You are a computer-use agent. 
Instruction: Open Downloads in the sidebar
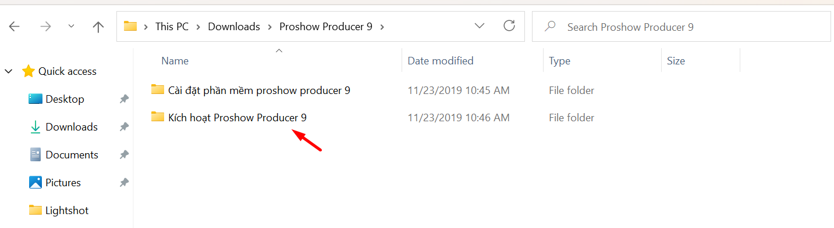pyautogui.click(x=71, y=127)
